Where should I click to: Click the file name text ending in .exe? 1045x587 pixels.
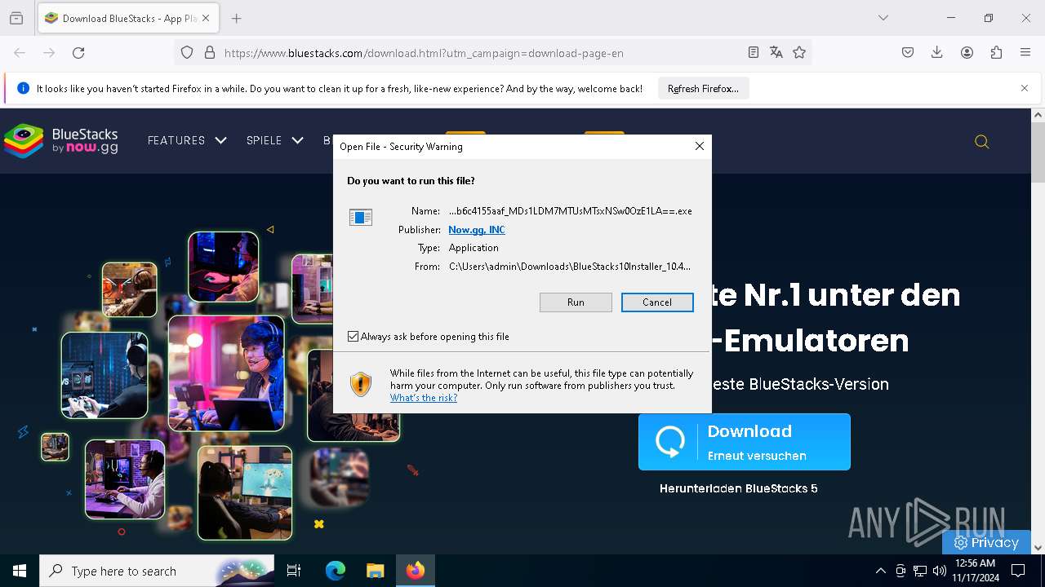(570, 211)
